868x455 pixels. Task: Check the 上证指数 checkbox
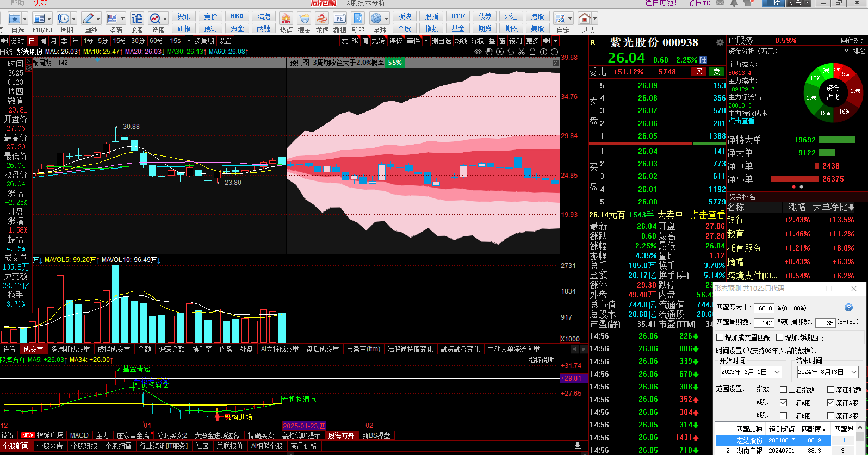784,389
